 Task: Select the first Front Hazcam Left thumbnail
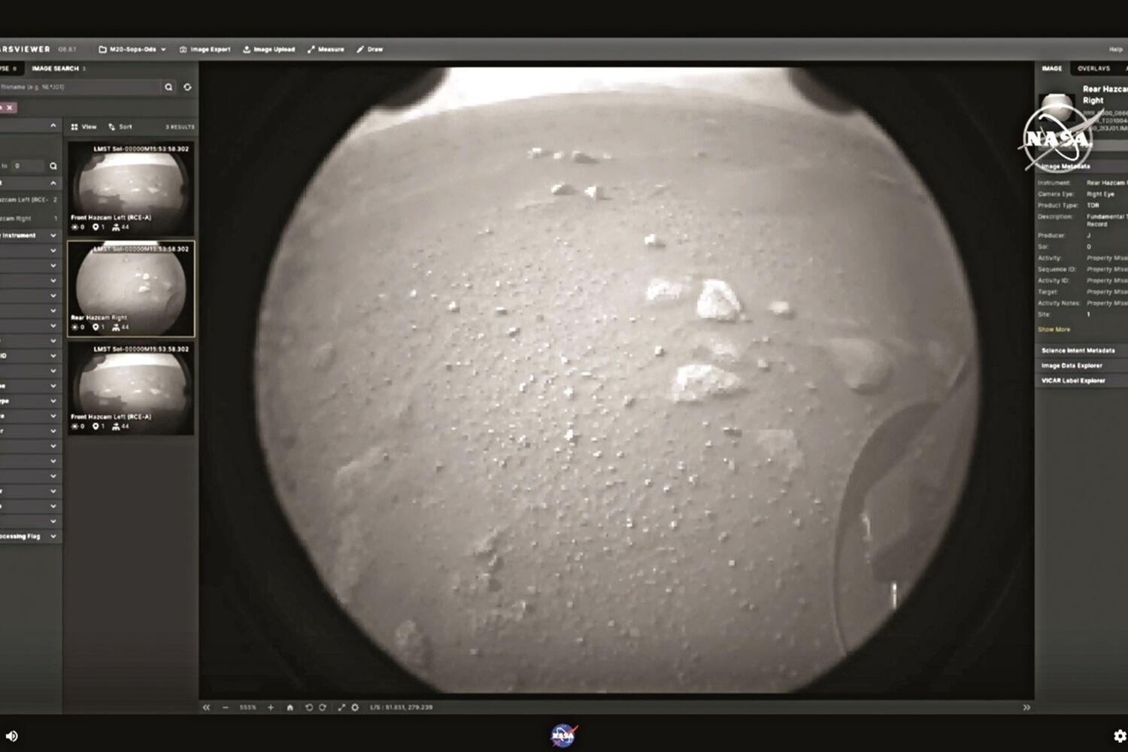point(131,188)
